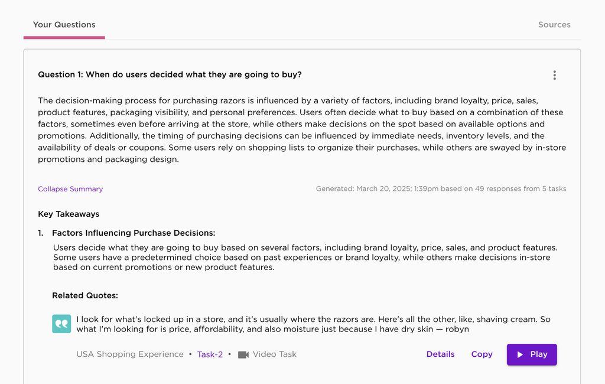Image resolution: width=605 pixels, height=384 pixels.
Task: Play the video task clip
Action: (532, 354)
